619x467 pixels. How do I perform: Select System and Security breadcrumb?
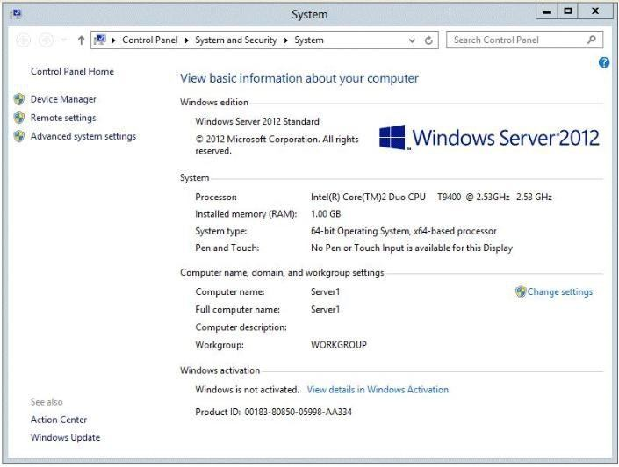(235, 40)
